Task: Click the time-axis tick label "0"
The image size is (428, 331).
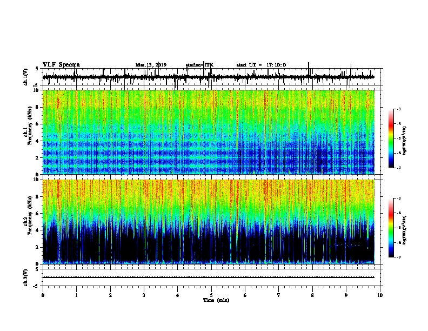Action: point(43,295)
